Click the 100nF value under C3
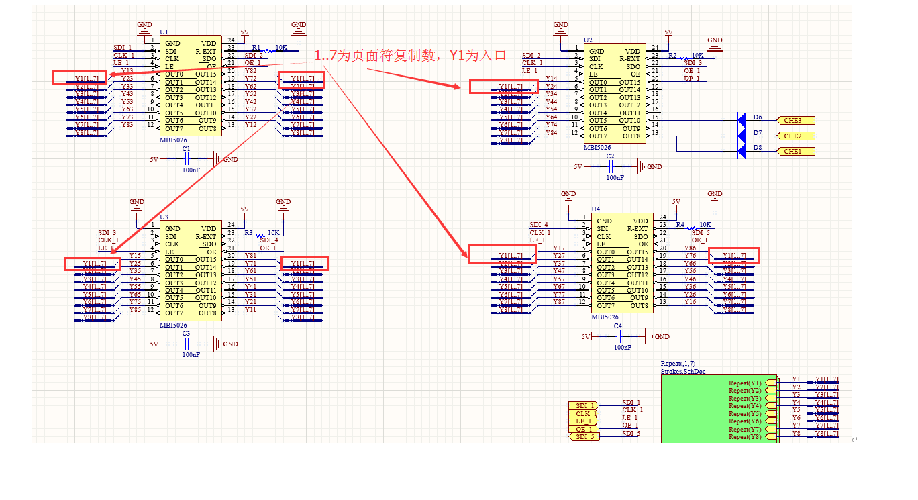The image size is (918, 500). [x=191, y=354]
